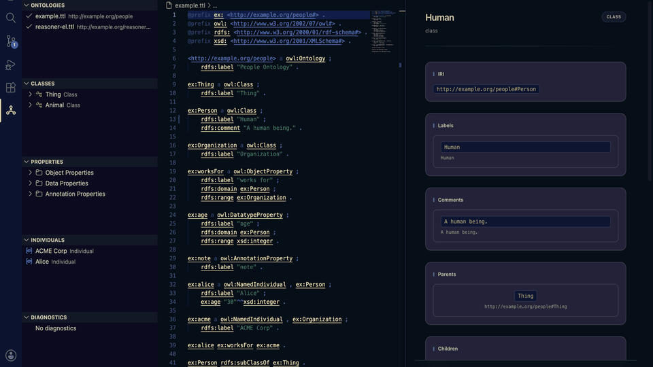Open the Run and Debug view
Image resolution: width=653 pixels, height=367 pixels.
pos(11,65)
